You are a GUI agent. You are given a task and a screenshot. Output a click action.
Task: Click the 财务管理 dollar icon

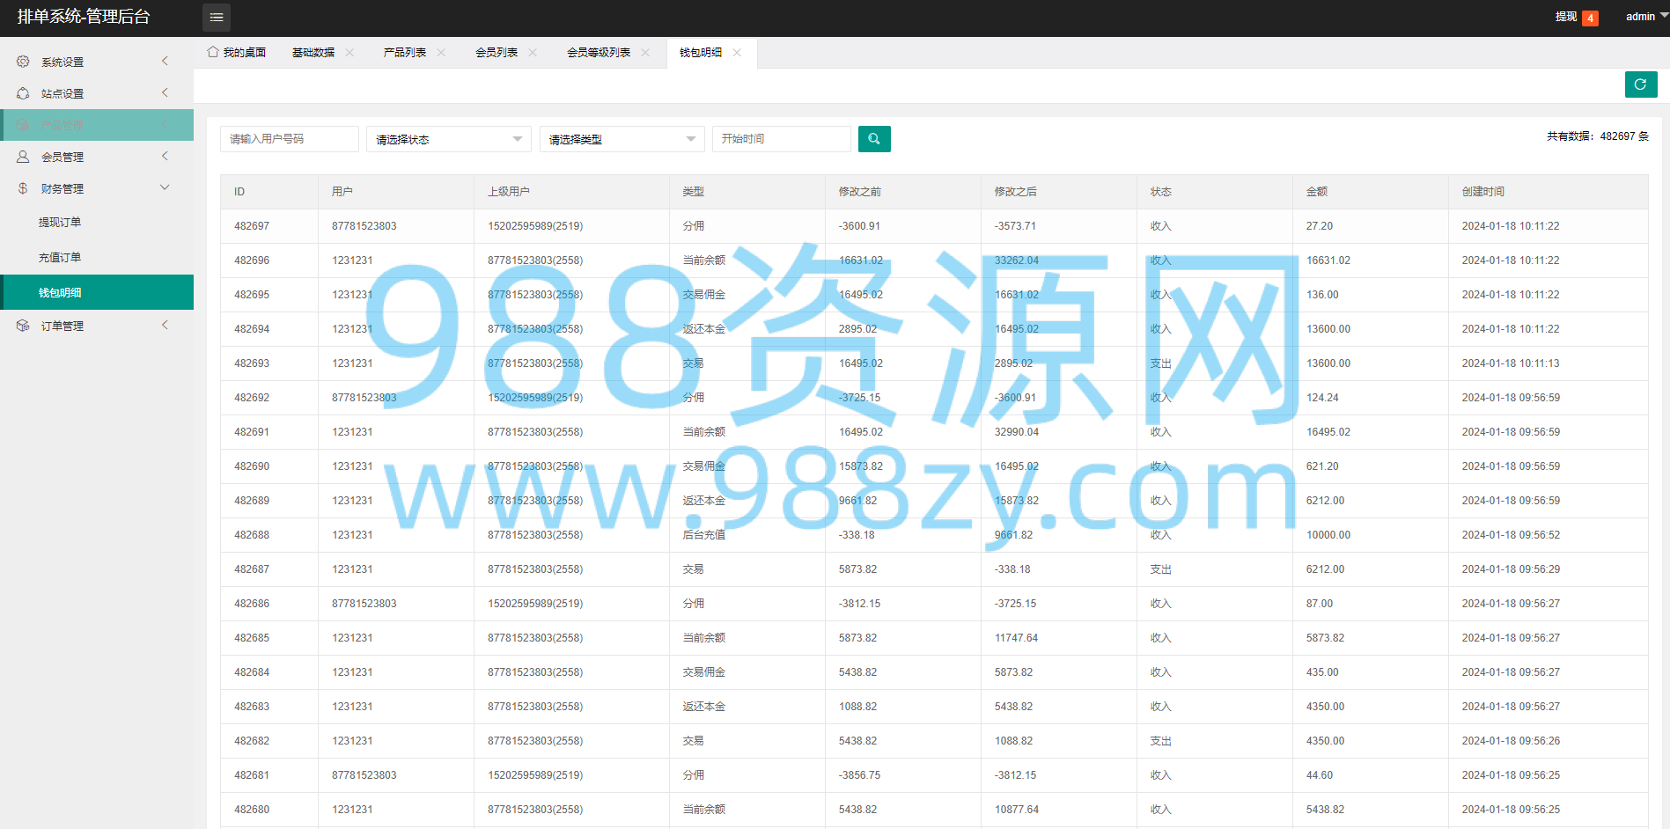(23, 188)
